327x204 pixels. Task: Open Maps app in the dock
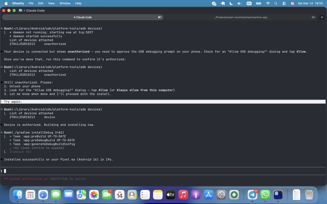pyautogui.click(x=81, y=194)
